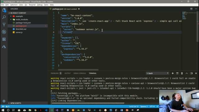Kill terminal with trash icon
The image size is (199, 112).
(182, 73)
